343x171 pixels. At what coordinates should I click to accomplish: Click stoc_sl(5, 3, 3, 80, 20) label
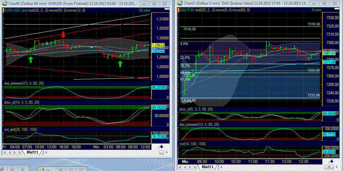pyautogui.click(x=196, y=109)
